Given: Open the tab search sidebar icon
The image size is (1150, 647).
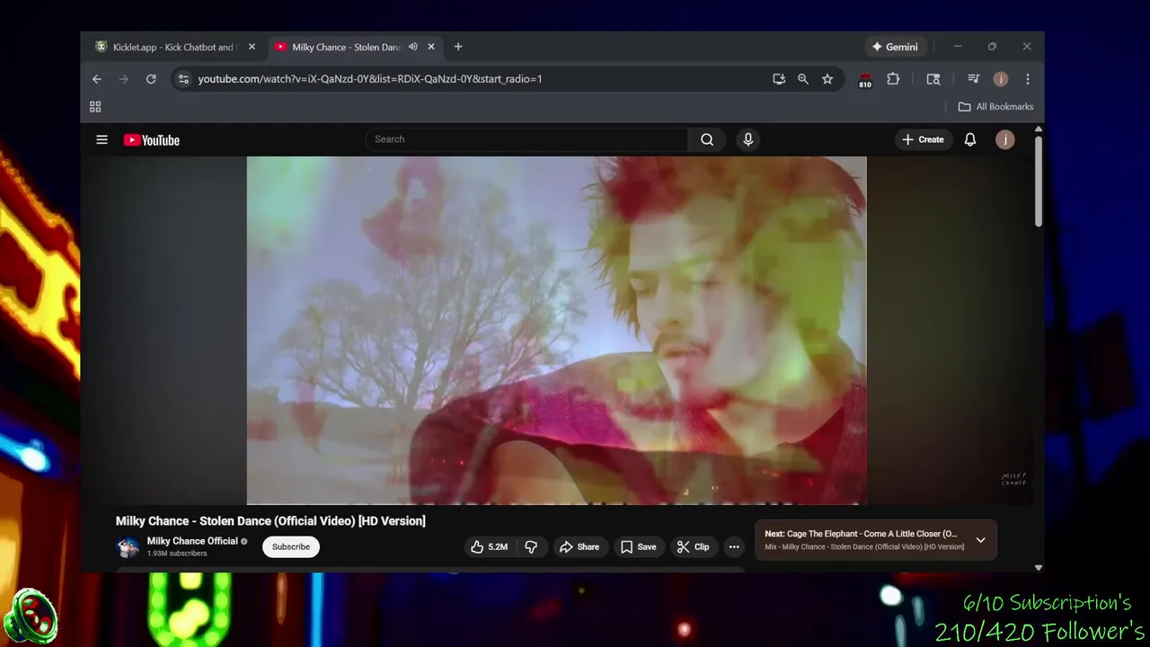Looking at the screenshot, I should tap(933, 79).
